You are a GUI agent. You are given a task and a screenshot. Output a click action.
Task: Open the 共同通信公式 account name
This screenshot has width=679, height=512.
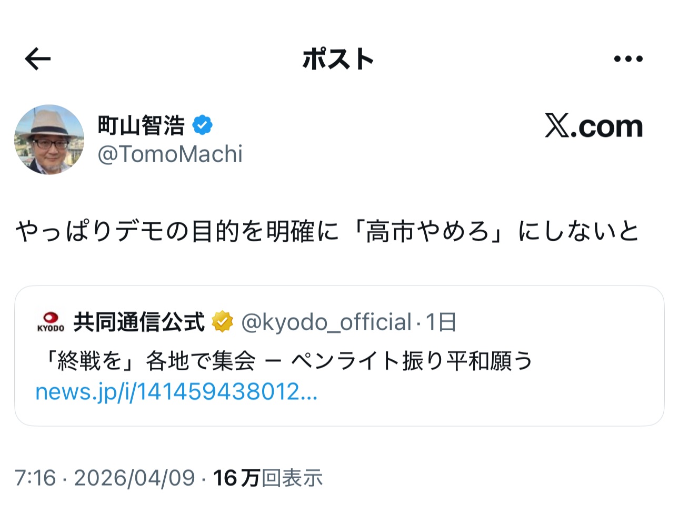pyautogui.click(x=138, y=322)
